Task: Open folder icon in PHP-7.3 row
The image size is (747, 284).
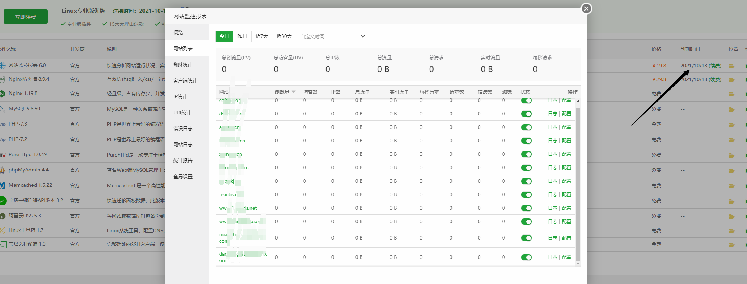Action: pos(731,125)
